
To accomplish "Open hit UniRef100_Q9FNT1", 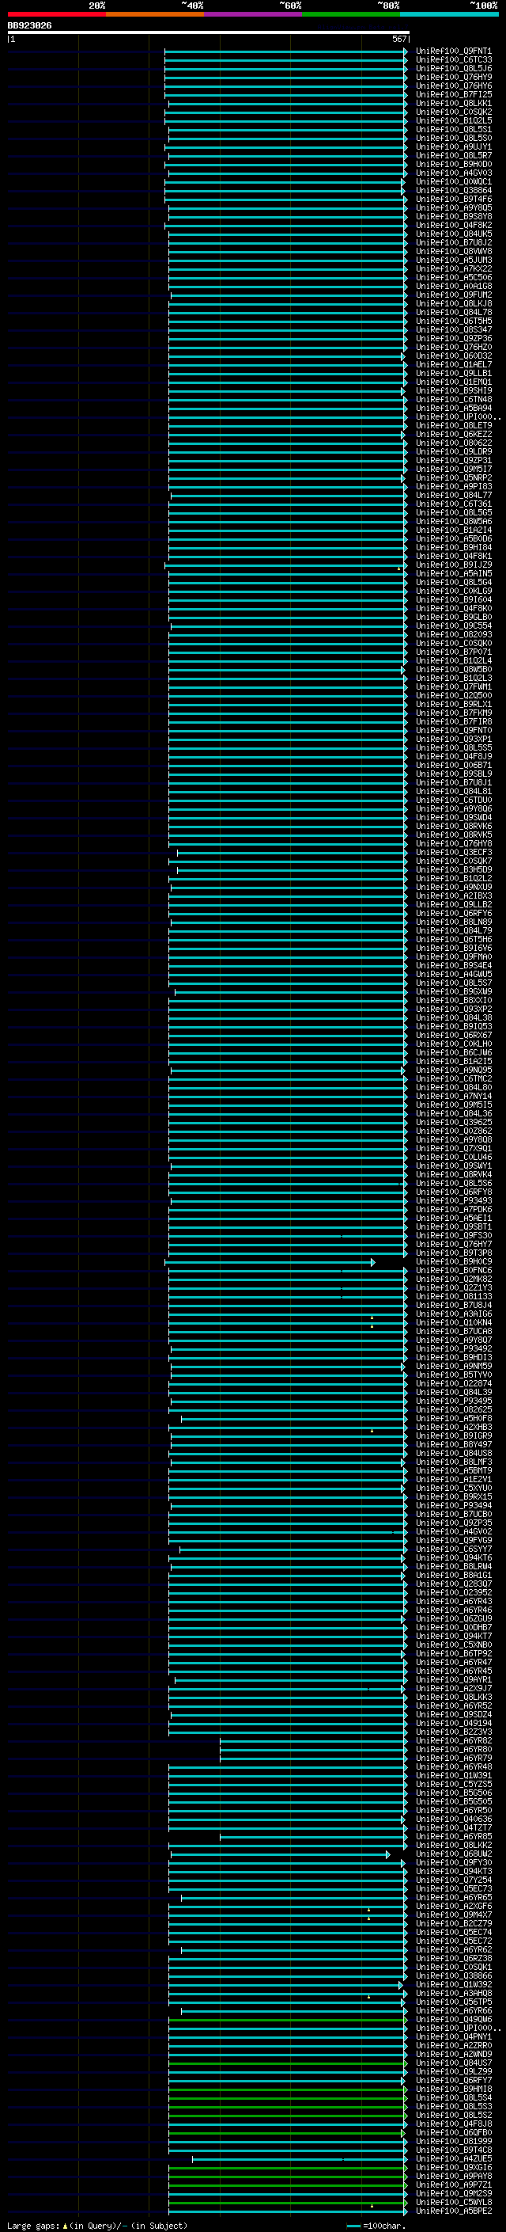I will [x=453, y=51].
